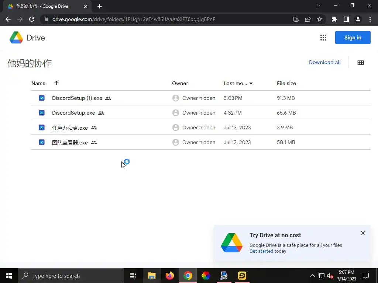Click the taskbar search box

pyautogui.click(x=71, y=276)
